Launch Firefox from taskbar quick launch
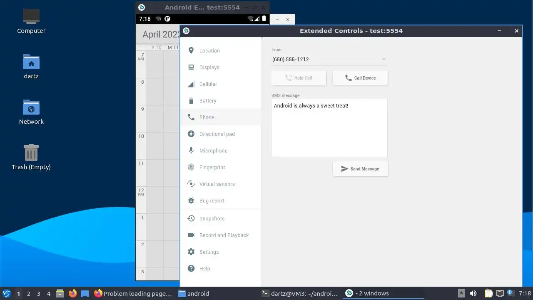 tap(72, 293)
